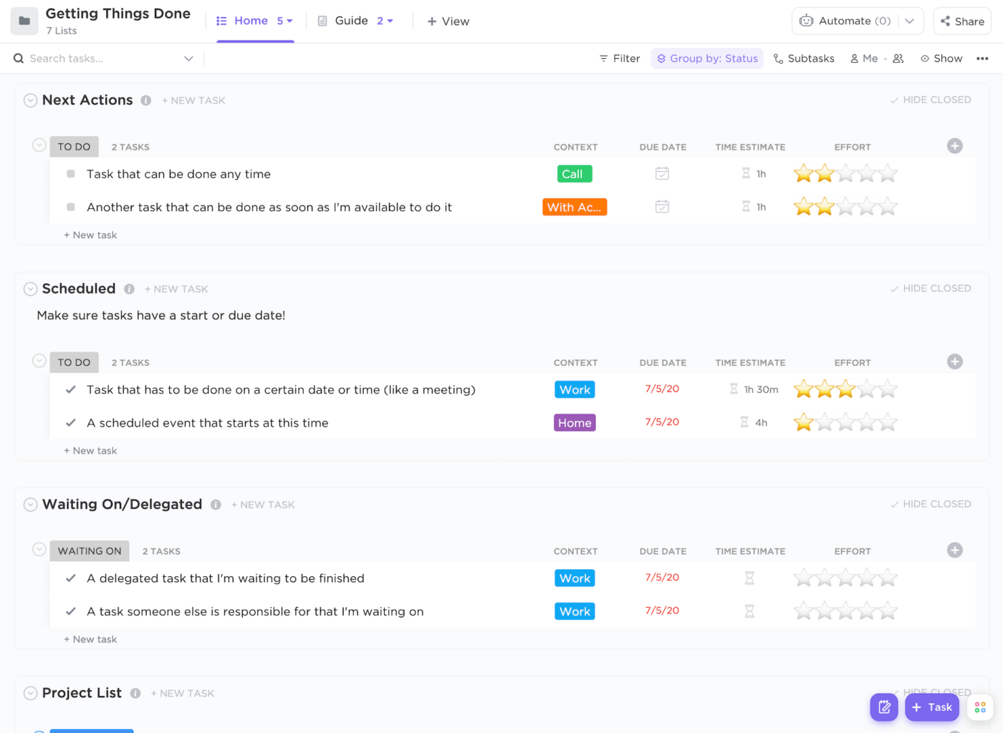
Task: Select the Home view tab
Action: [250, 21]
